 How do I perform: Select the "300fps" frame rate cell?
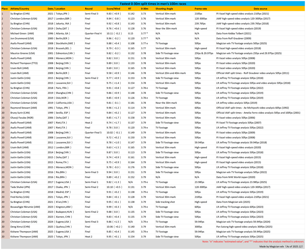click(x=198, y=227)
